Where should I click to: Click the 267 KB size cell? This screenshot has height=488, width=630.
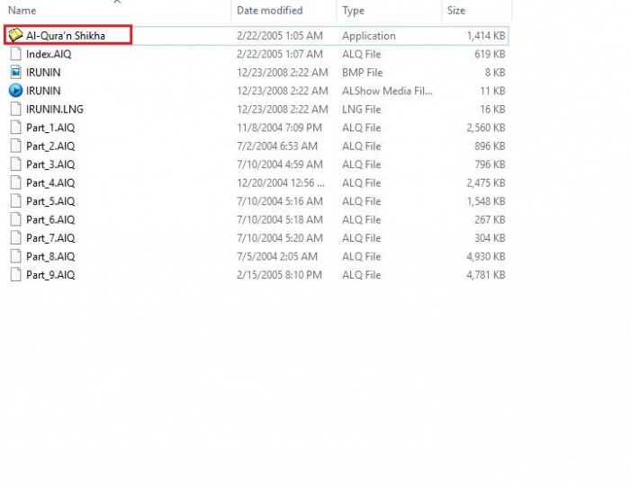[x=490, y=220]
